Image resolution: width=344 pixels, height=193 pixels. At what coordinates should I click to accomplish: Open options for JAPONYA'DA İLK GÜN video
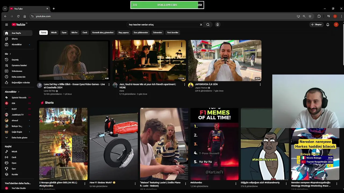260,84
